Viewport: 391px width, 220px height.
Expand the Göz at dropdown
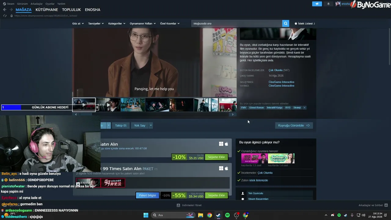click(x=78, y=24)
